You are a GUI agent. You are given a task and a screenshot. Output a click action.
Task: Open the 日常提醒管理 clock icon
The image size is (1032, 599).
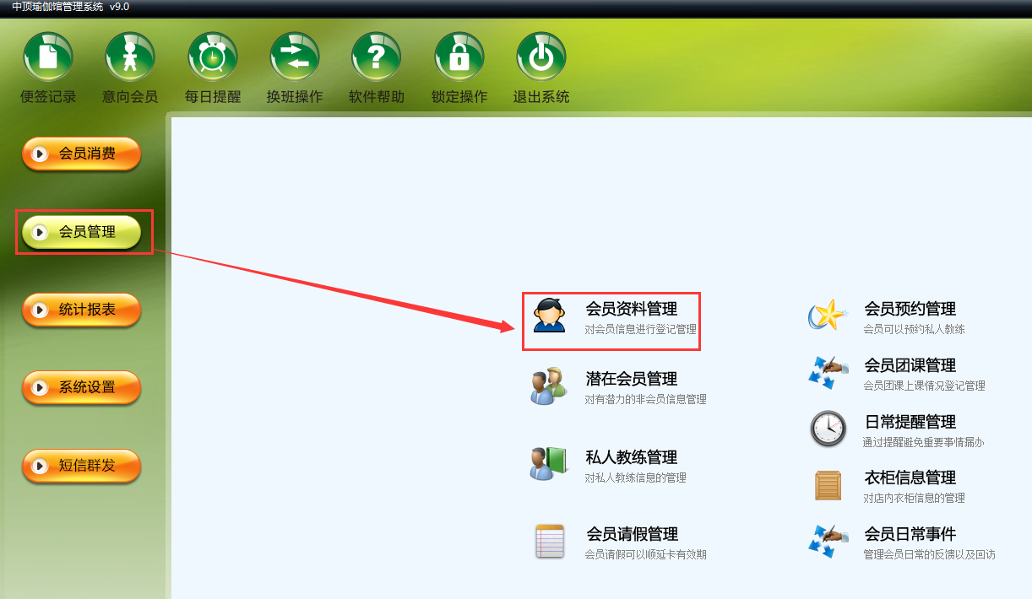point(828,428)
